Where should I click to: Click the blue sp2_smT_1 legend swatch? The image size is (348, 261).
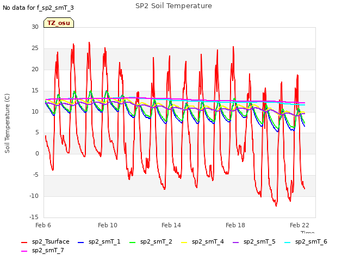coord(81,243)
